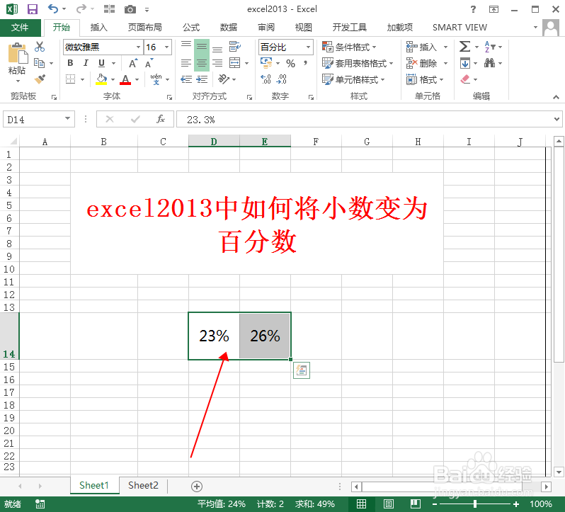Click the Quick Analysis icon below selection
Image resolution: width=565 pixels, height=512 pixels.
(302, 370)
